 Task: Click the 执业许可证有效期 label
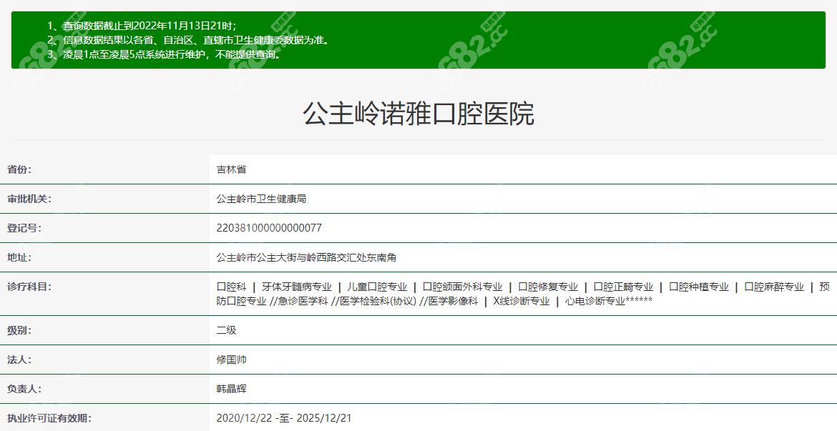point(49,419)
